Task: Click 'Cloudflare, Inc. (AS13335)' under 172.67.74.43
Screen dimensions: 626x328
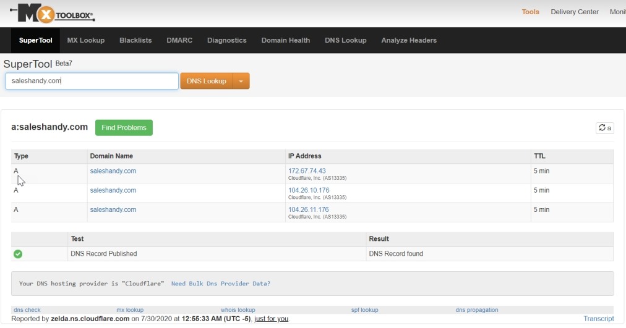Action: [317, 178]
